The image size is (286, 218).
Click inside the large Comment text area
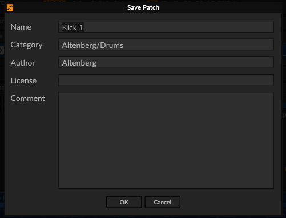coord(166,140)
